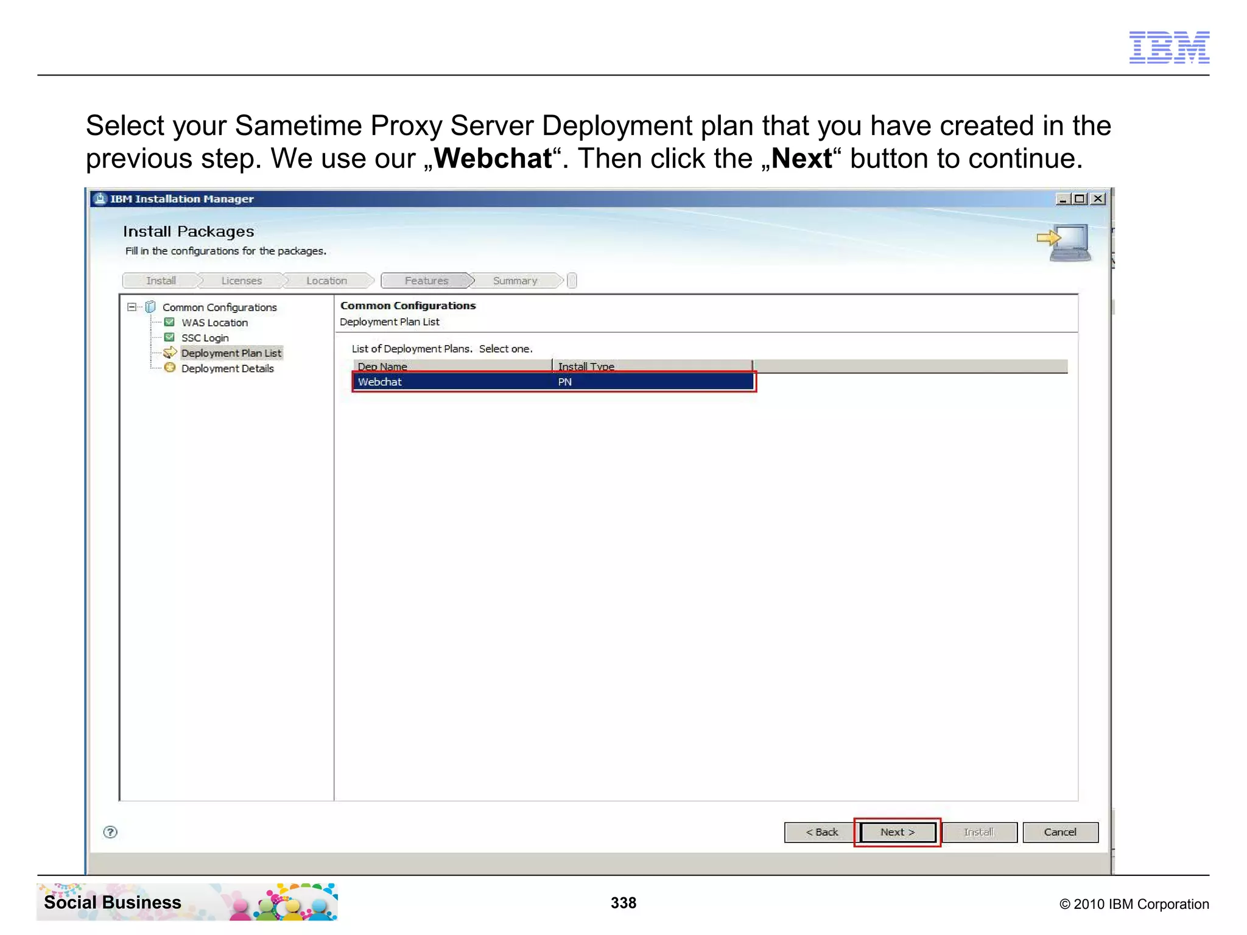Select Deployment Details tree item
The height and width of the screenshot is (935, 1247).
[228, 368]
